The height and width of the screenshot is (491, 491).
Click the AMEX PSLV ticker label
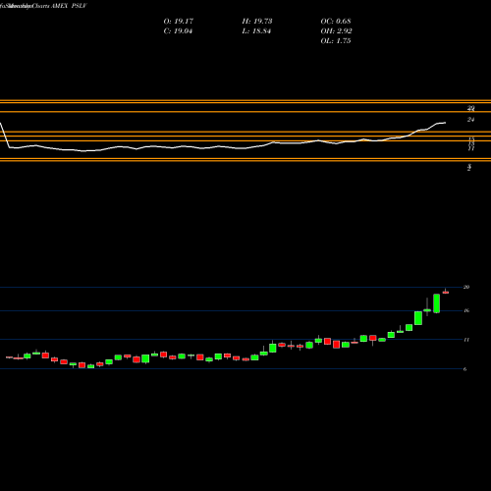(69, 6)
